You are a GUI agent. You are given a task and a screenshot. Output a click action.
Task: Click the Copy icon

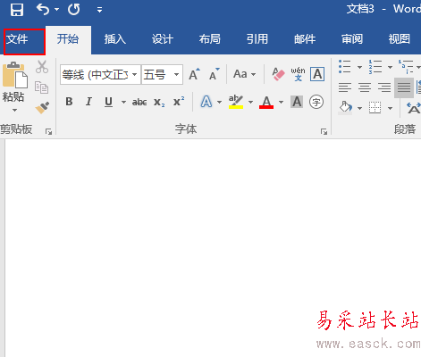pos(41,87)
